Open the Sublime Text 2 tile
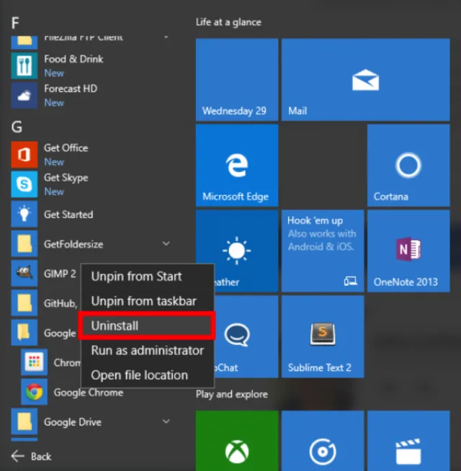This screenshot has width=461, height=471. (x=323, y=337)
